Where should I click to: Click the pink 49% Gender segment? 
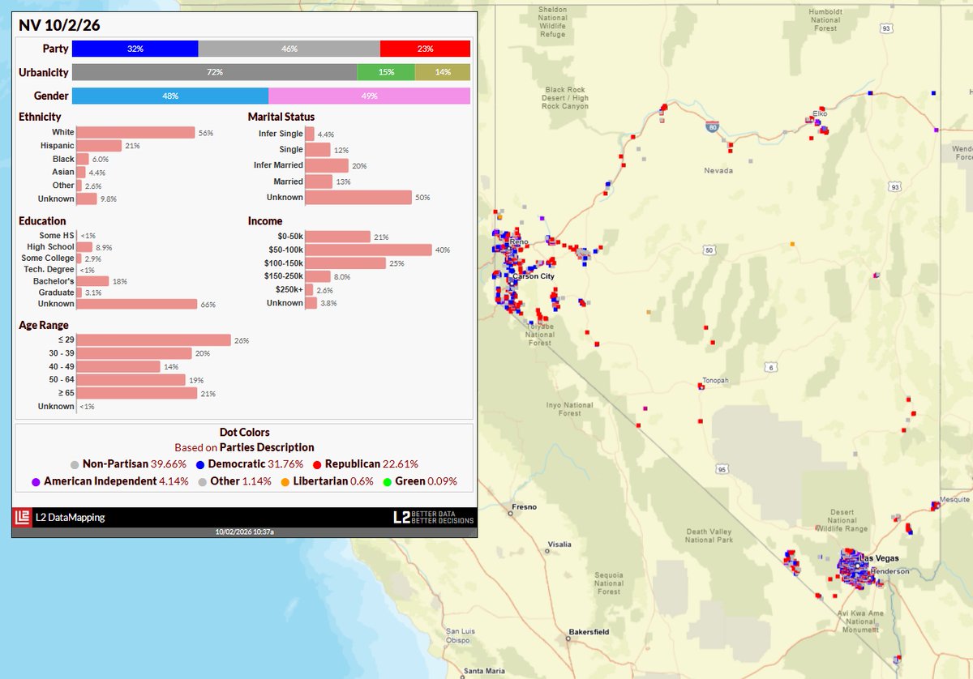pos(369,96)
